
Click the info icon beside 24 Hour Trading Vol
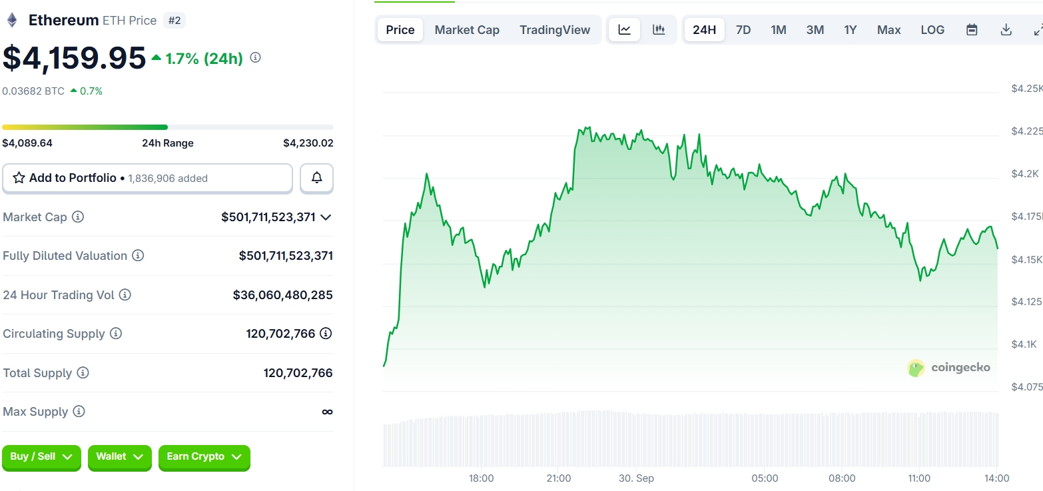[125, 294]
